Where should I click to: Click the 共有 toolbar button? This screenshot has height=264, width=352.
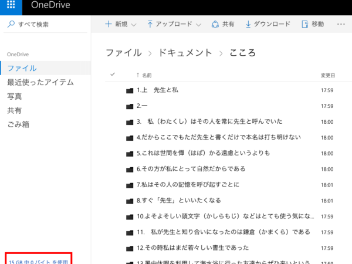coord(223,24)
